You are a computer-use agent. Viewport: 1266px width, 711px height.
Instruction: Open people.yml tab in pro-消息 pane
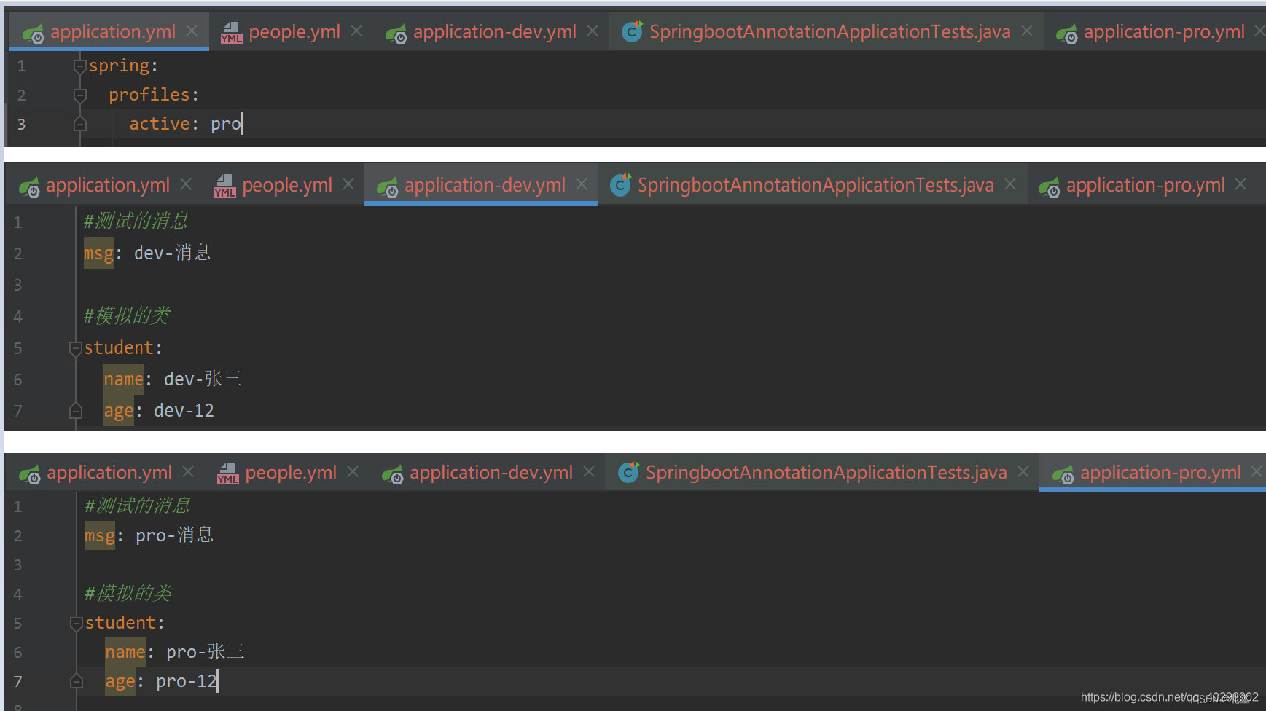(288, 472)
